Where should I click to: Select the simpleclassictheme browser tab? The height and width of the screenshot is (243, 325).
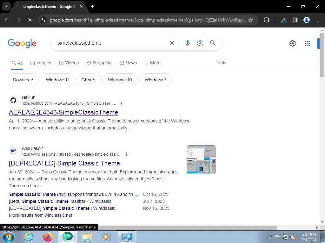click(49, 7)
